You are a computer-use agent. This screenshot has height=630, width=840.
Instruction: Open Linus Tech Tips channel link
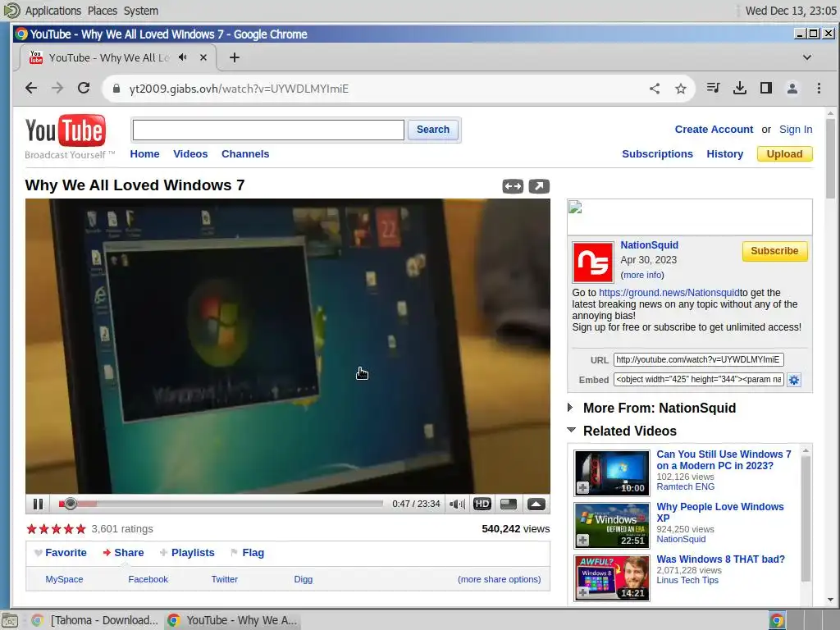point(687,580)
